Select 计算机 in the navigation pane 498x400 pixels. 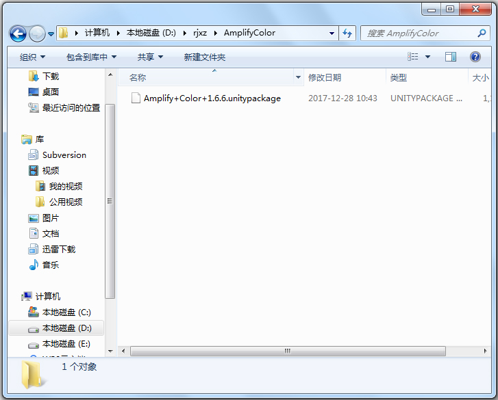[48, 296]
